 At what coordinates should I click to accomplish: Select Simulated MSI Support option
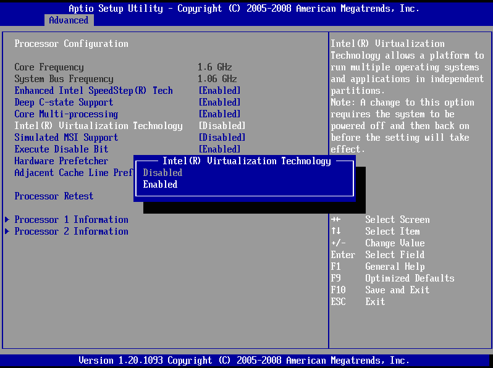click(x=66, y=138)
